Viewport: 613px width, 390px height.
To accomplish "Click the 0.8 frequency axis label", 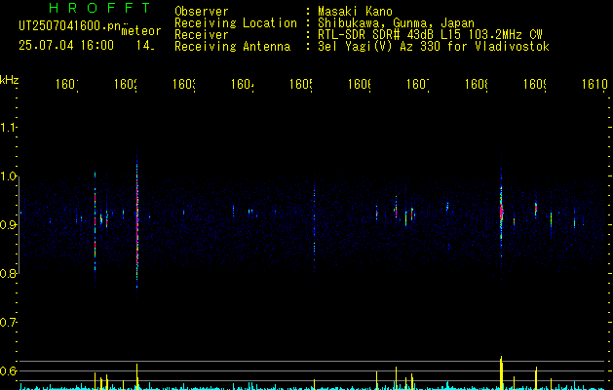I will click(8, 273).
